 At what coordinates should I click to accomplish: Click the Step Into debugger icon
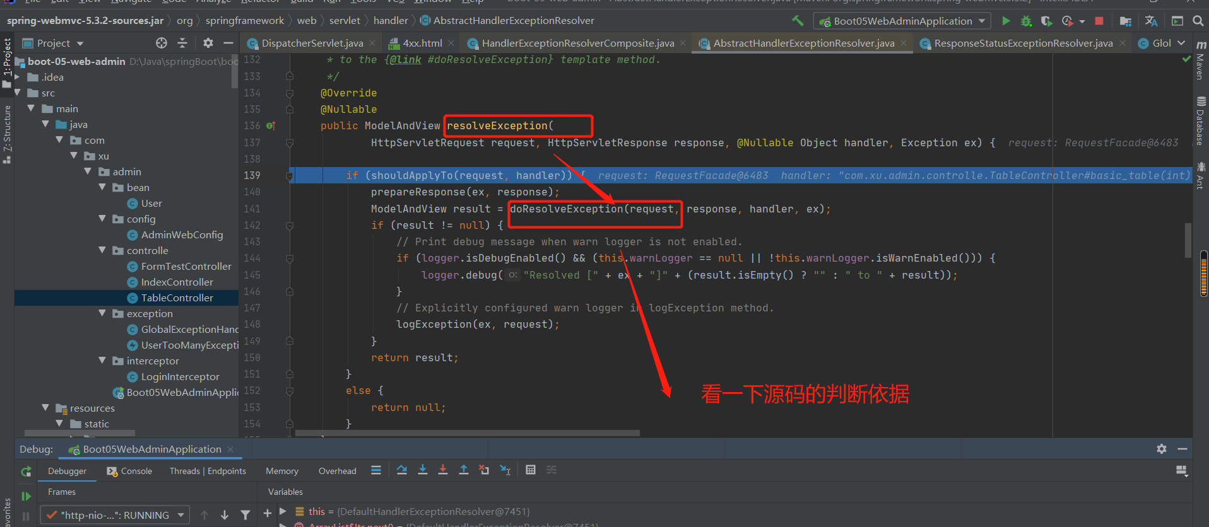(x=423, y=470)
